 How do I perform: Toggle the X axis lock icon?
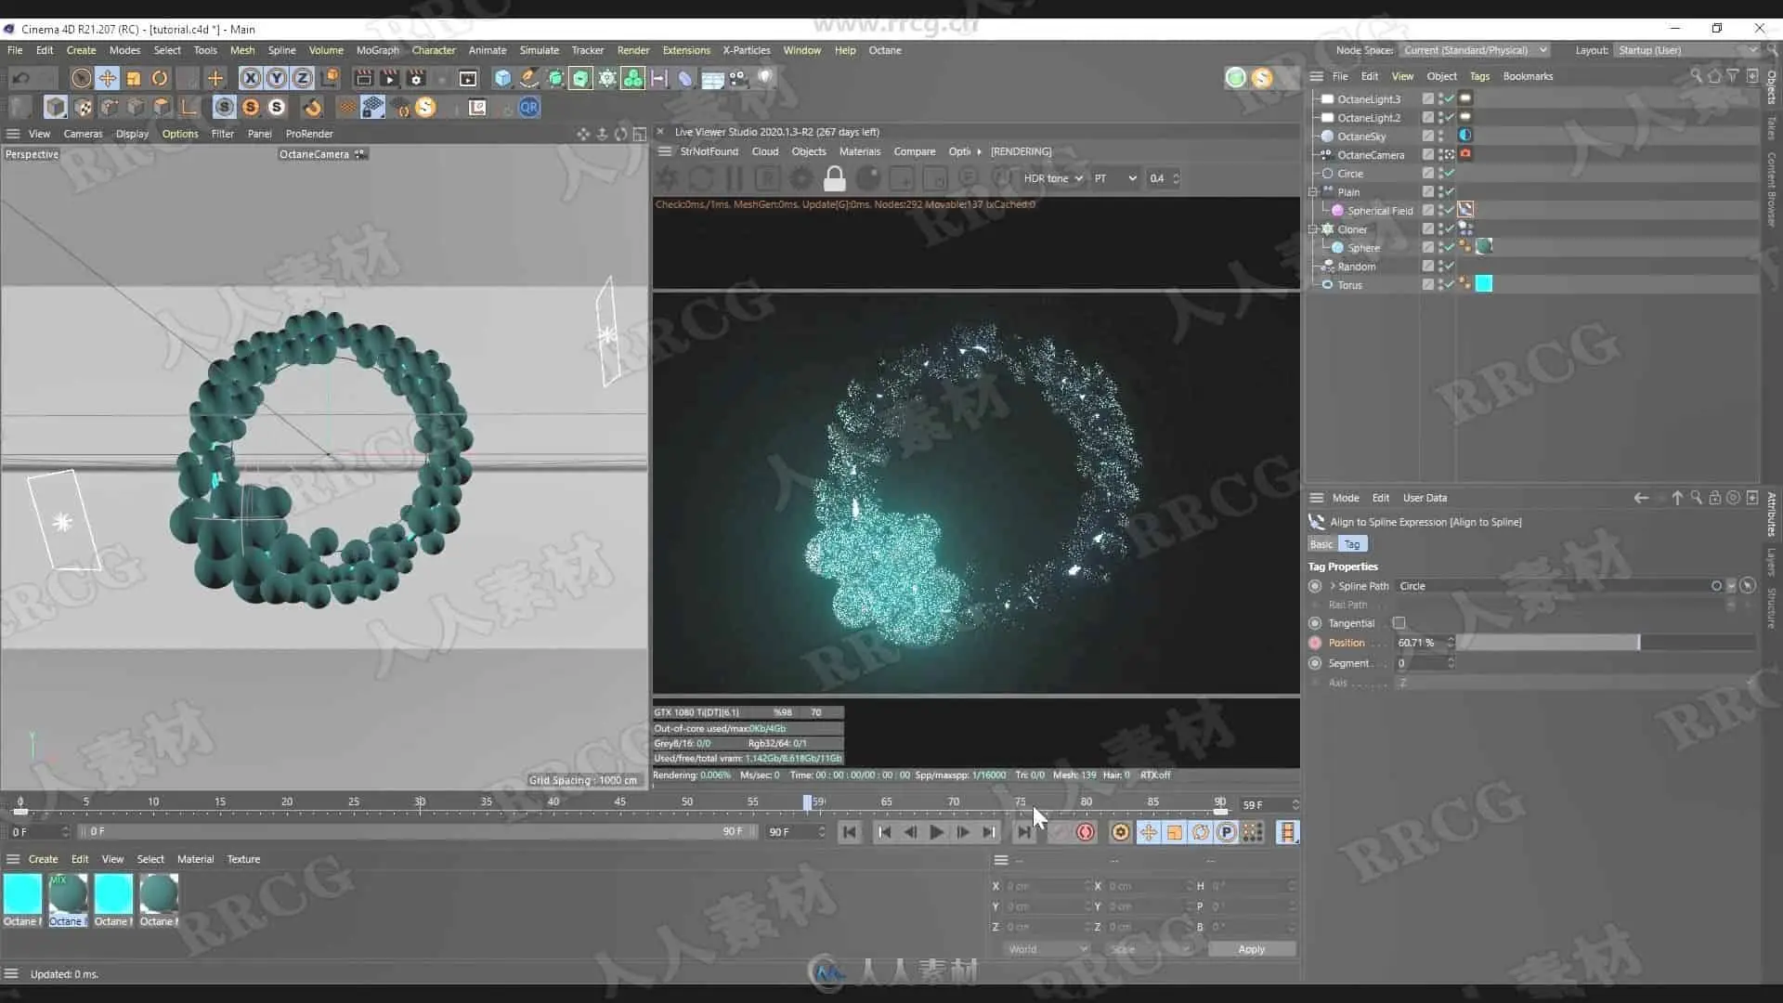tap(250, 78)
